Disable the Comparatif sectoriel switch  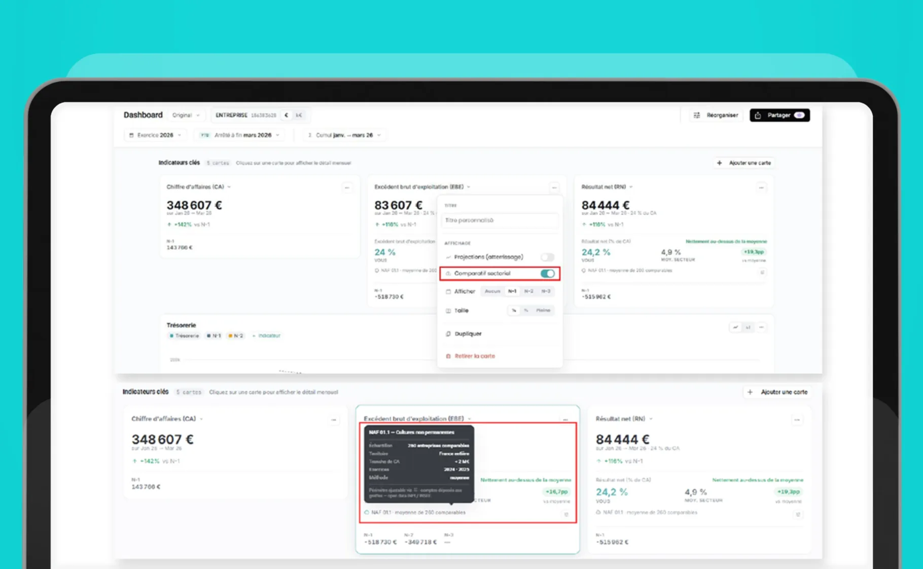tap(547, 274)
